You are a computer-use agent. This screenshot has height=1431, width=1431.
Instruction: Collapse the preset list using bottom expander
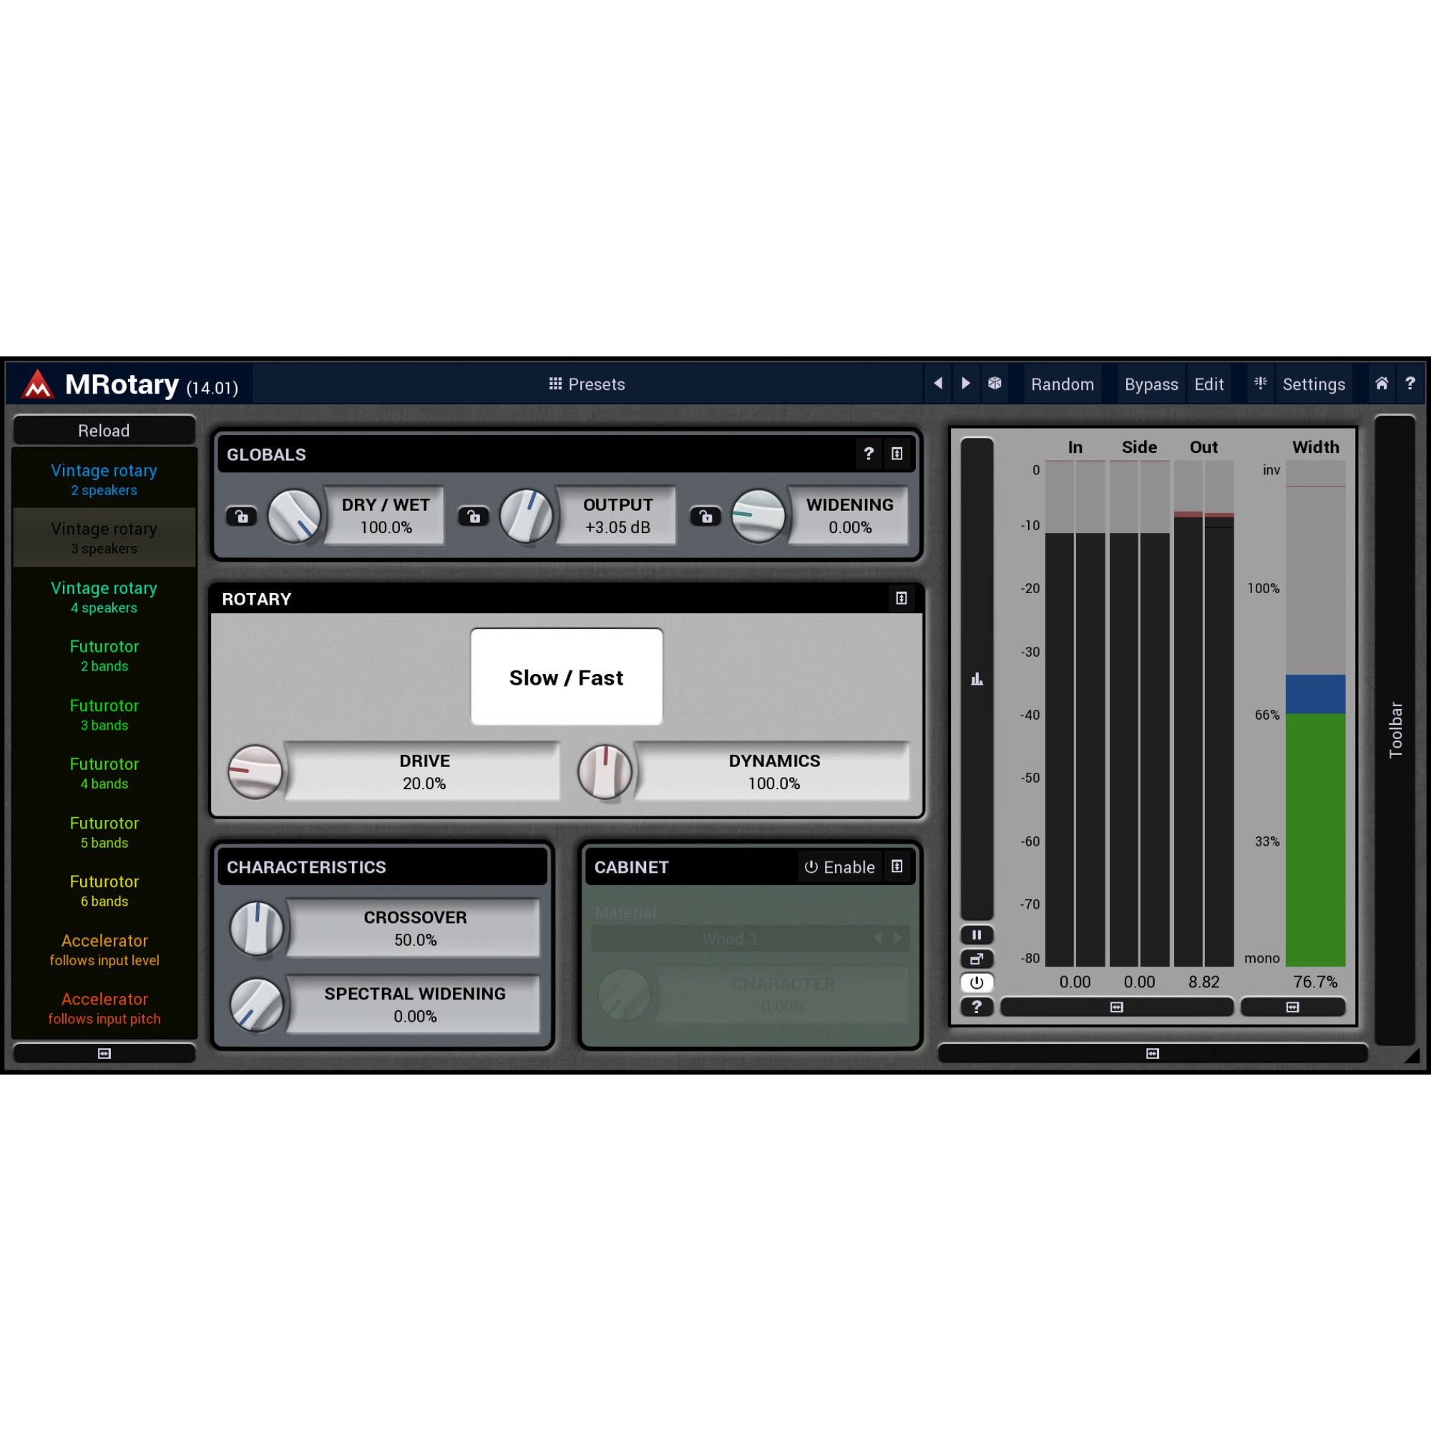[104, 1053]
